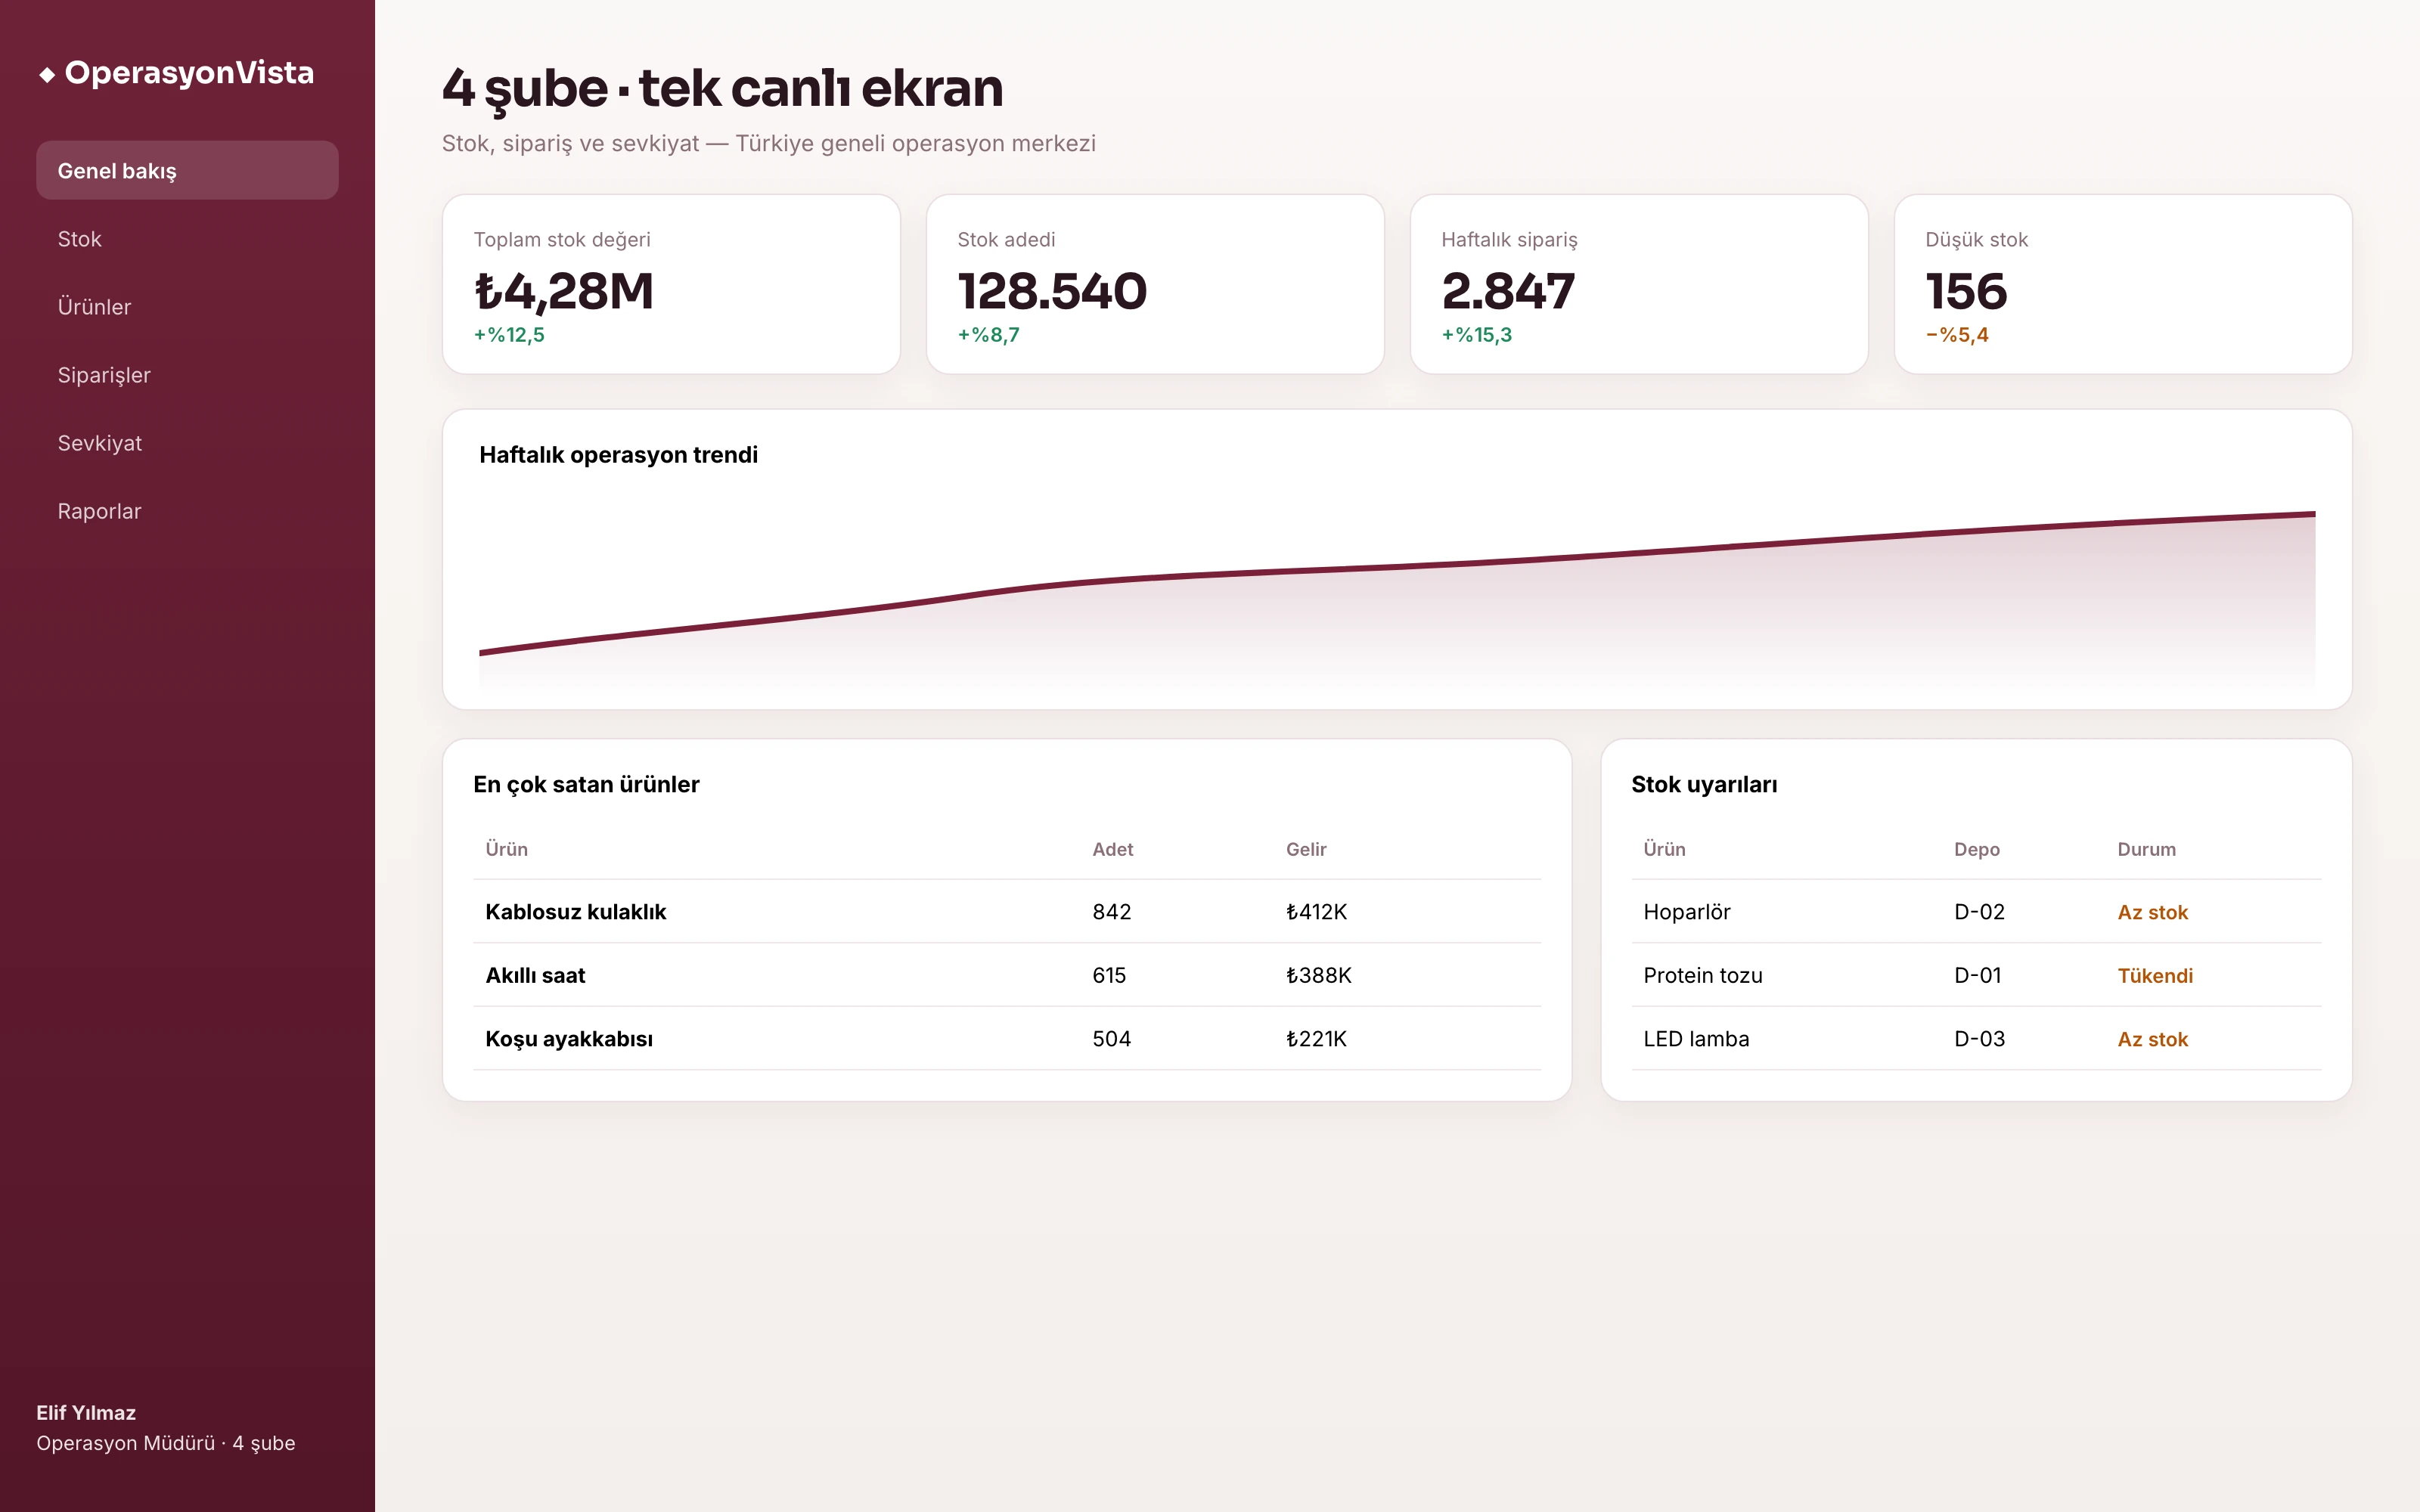Click the Durum column header
Viewport: 2420px width, 1512px height.
(x=2146, y=849)
